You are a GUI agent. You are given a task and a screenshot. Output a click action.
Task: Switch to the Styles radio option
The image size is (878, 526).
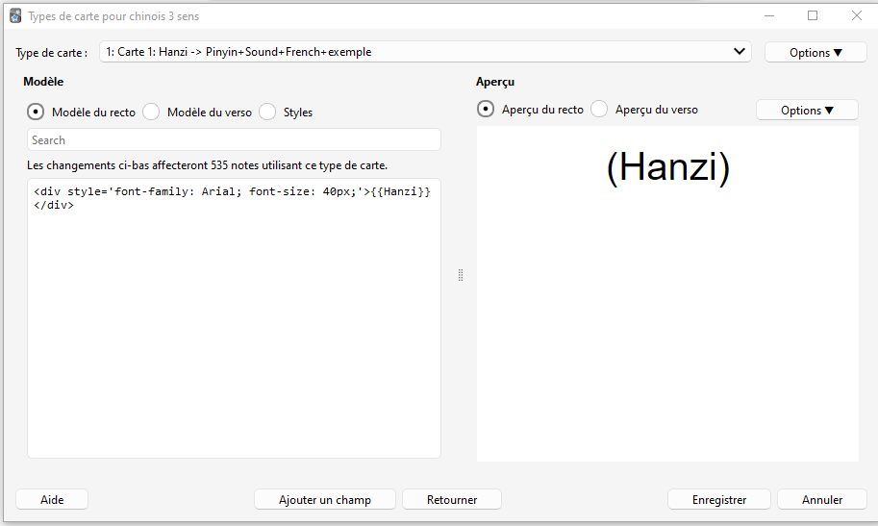(x=267, y=113)
